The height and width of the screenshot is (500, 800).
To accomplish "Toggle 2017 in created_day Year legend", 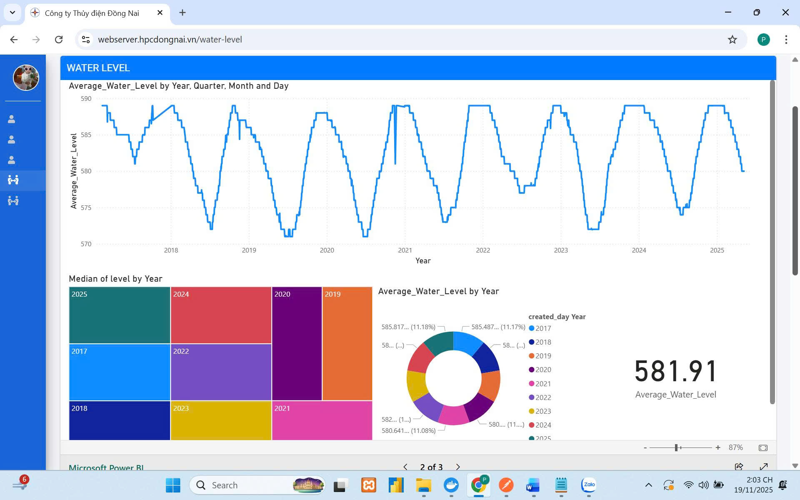I will 540,328.
